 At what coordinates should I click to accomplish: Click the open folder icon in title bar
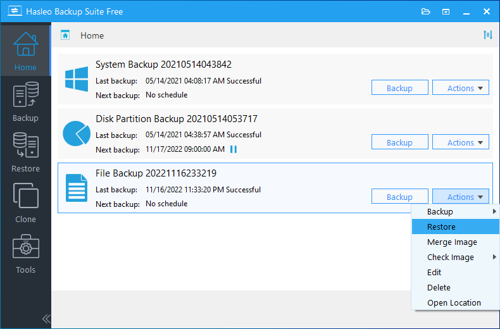point(426,12)
